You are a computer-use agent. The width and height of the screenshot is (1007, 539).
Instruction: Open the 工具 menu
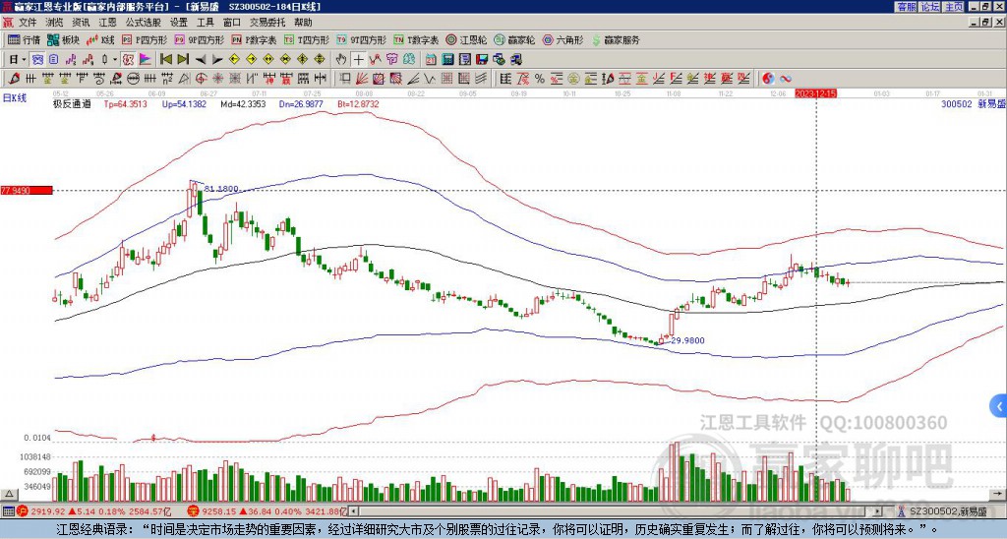206,23
